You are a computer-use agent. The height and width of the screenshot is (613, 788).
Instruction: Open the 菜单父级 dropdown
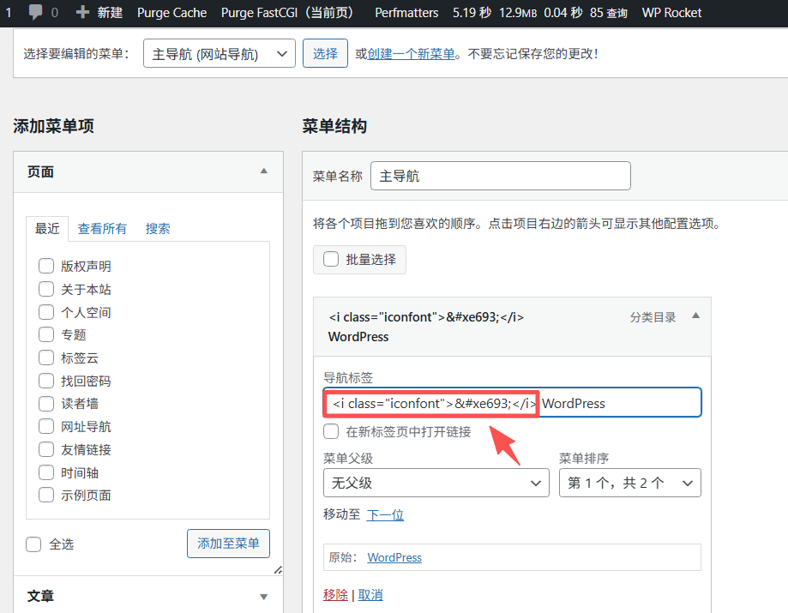tap(436, 483)
